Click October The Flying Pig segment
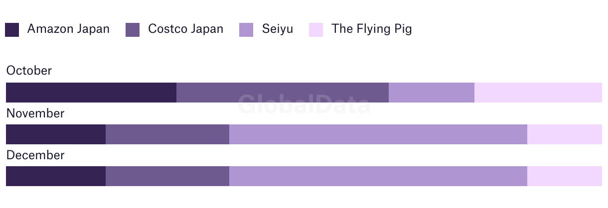The height and width of the screenshot is (208, 608). point(538,93)
